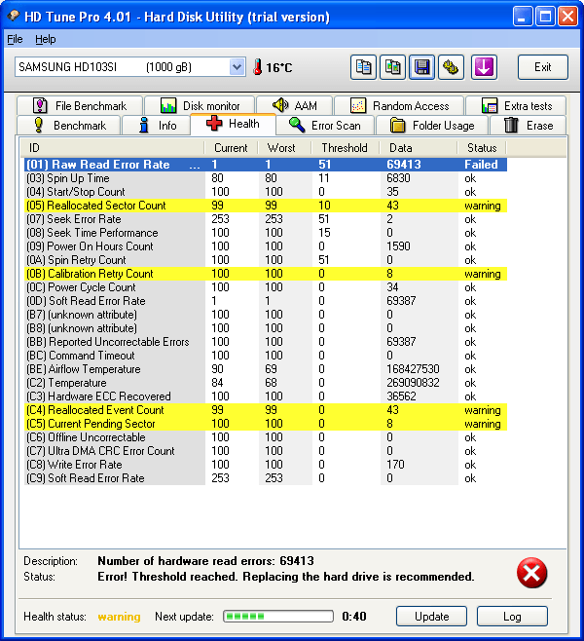Click HD Tune title bar app icon
The width and height of the screenshot is (584, 641).
(x=14, y=16)
